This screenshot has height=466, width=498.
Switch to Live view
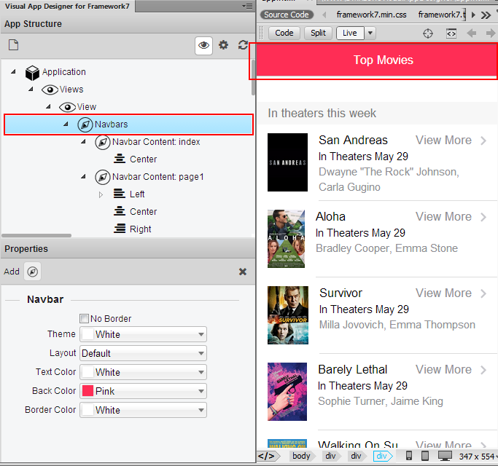[x=350, y=33]
